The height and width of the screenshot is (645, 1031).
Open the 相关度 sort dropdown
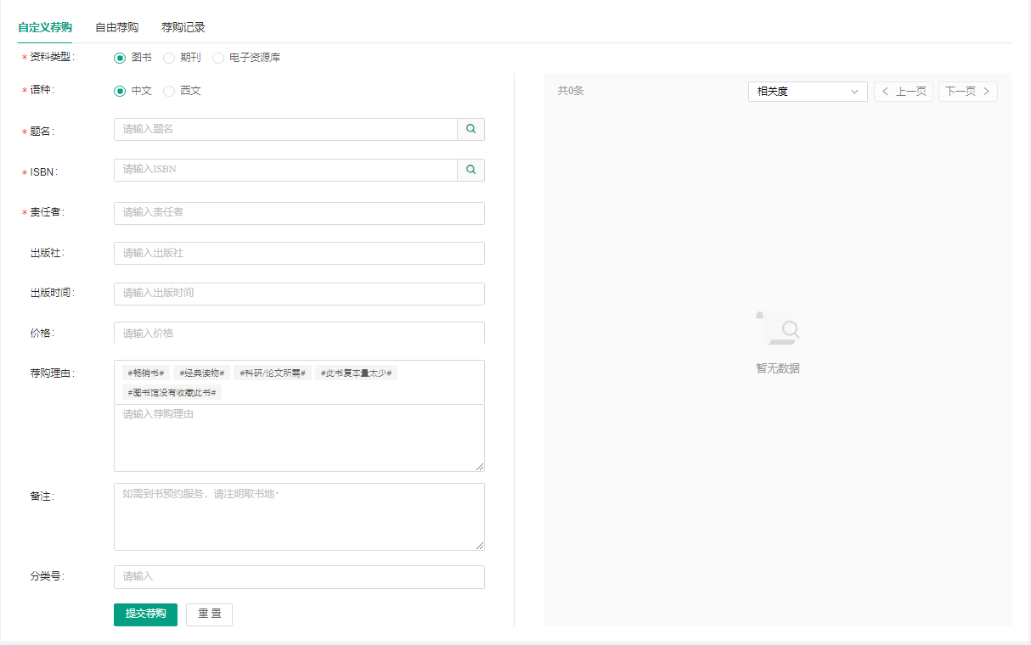[x=808, y=92]
